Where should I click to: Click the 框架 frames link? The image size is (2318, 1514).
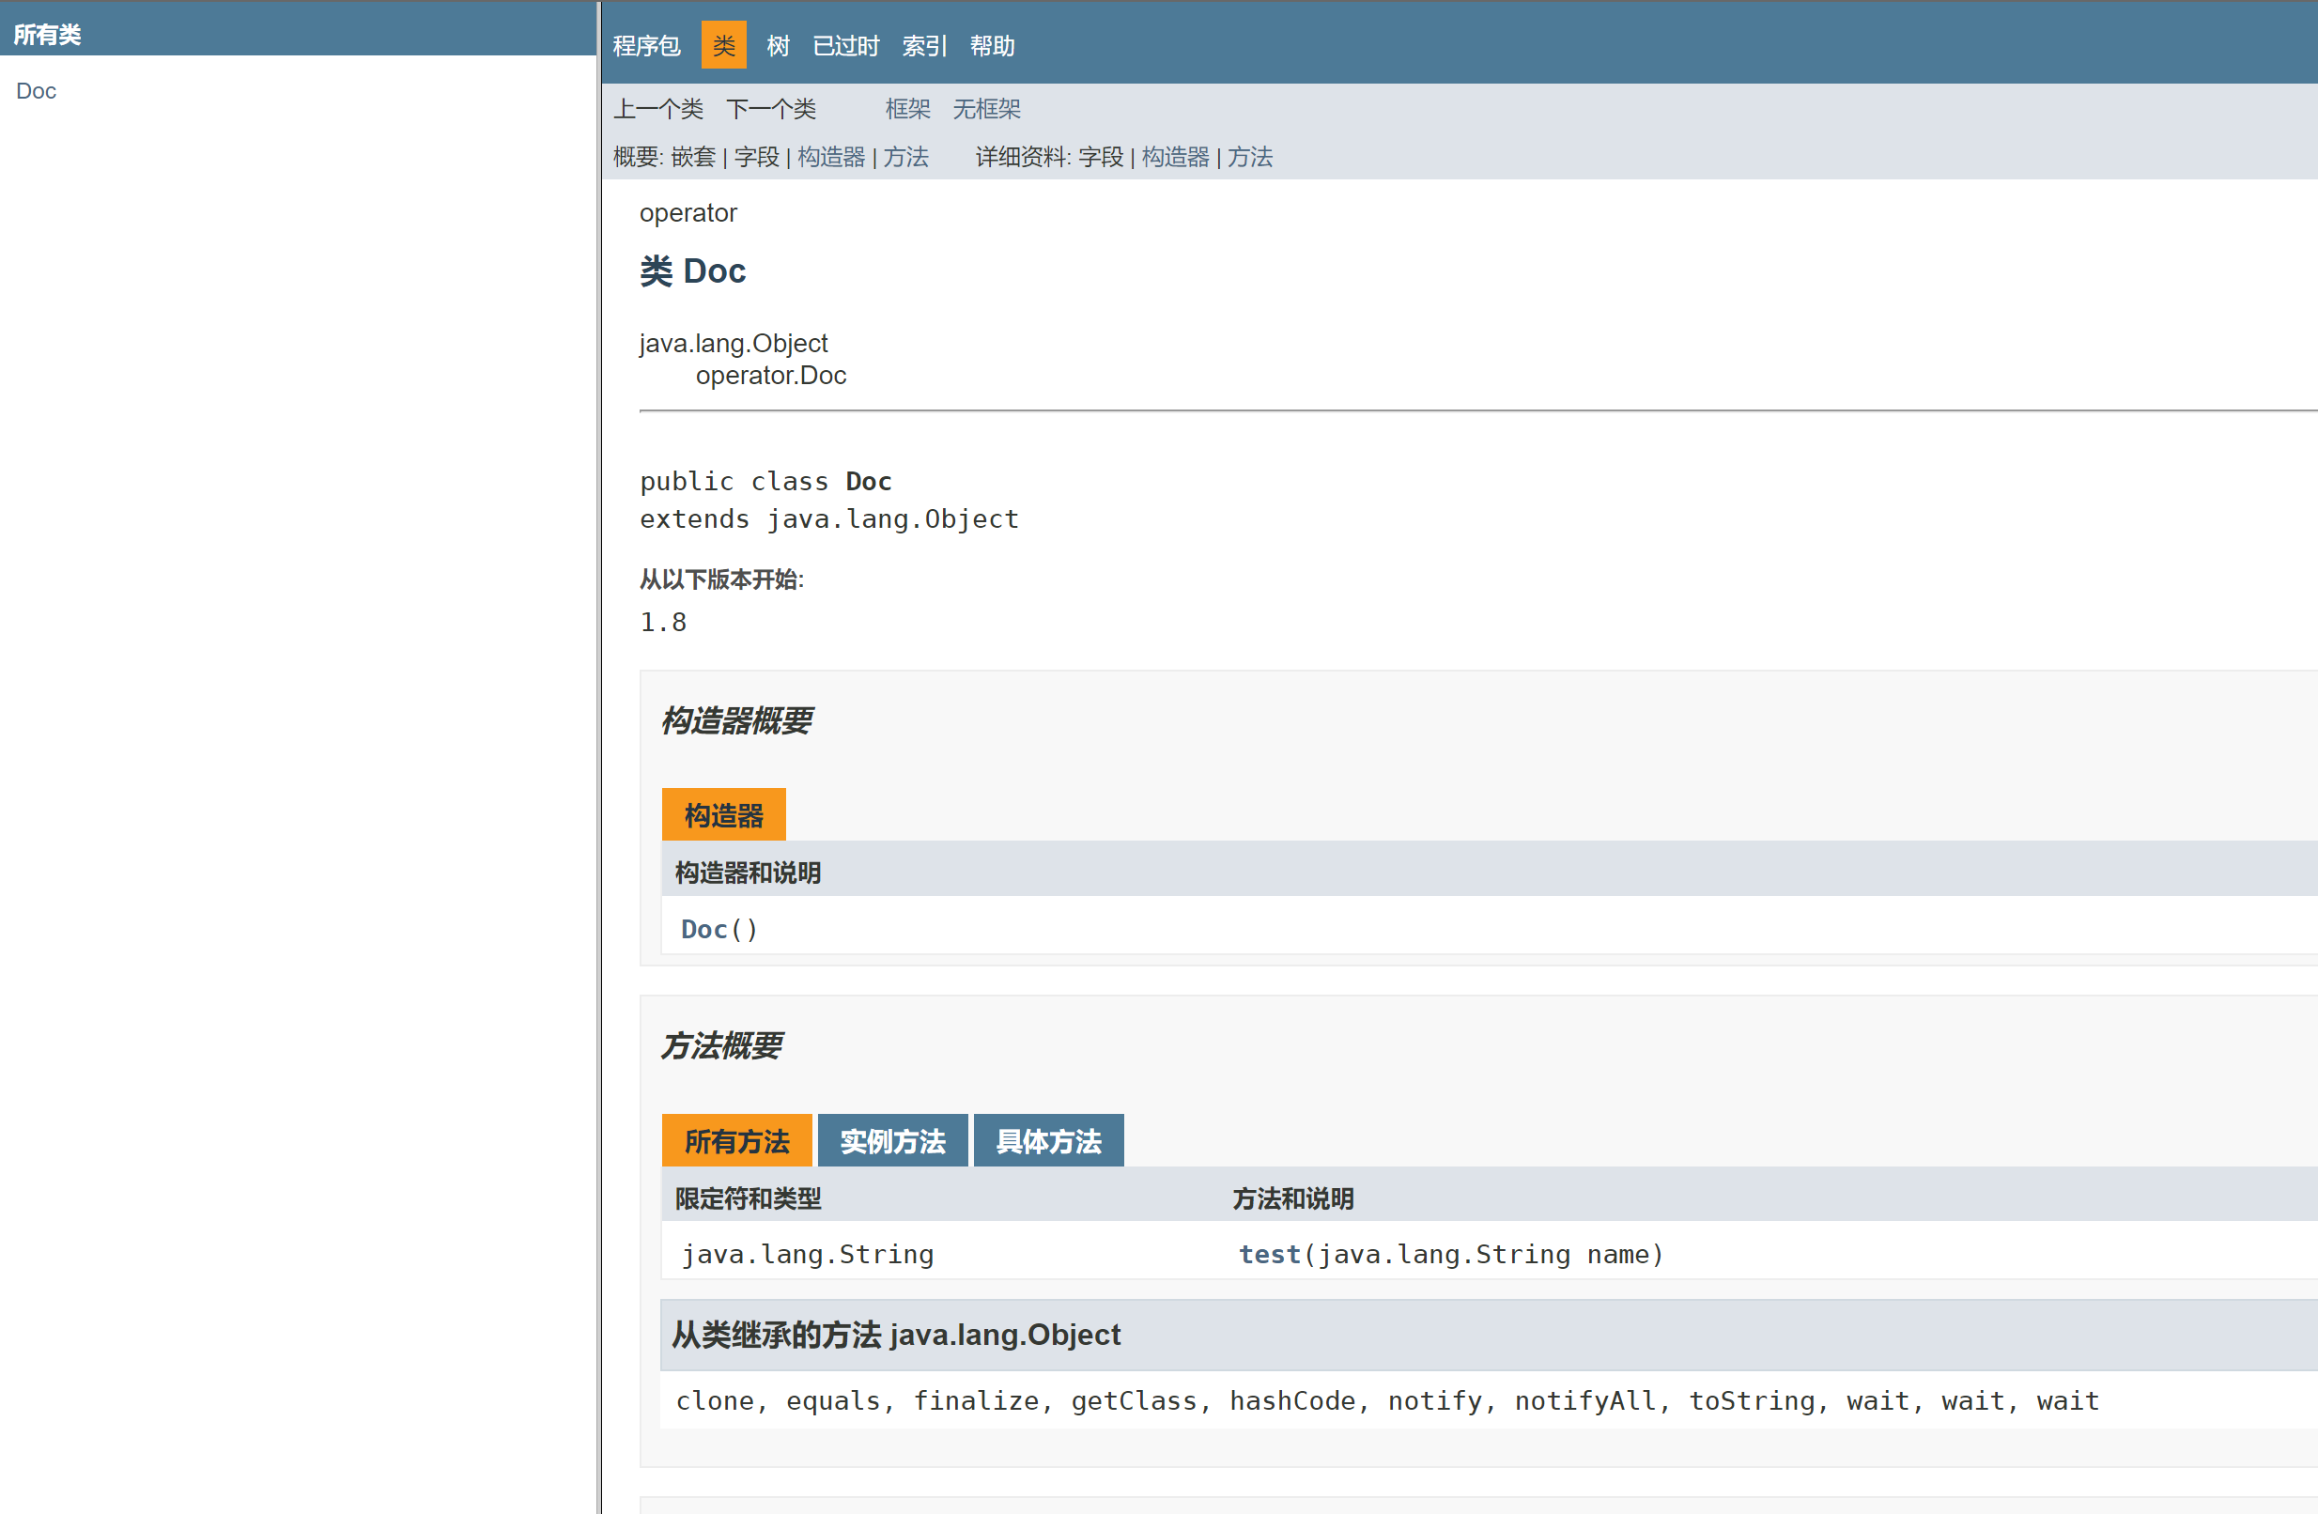click(907, 109)
